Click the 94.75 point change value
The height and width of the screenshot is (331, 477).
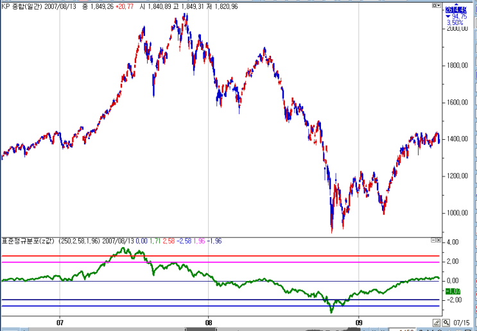pyautogui.click(x=460, y=17)
